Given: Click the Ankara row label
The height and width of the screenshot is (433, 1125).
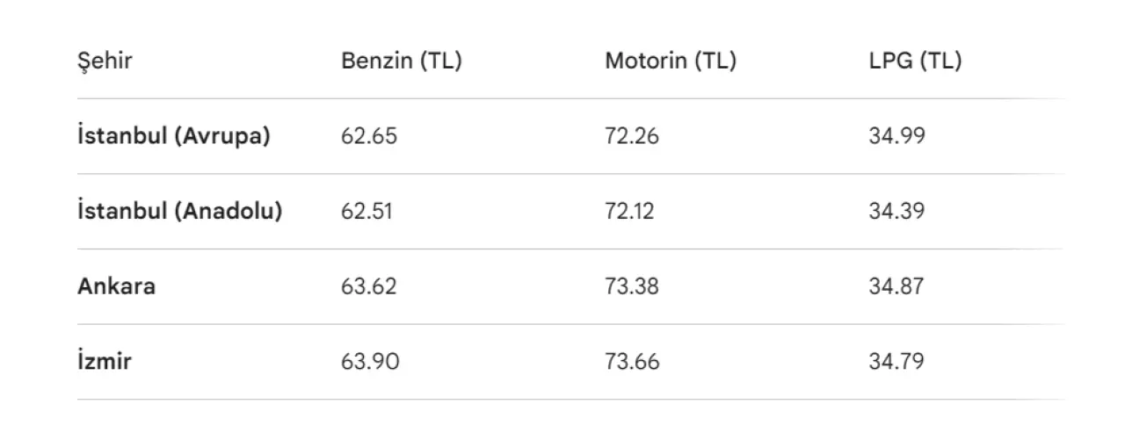Looking at the screenshot, I should pos(116,287).
